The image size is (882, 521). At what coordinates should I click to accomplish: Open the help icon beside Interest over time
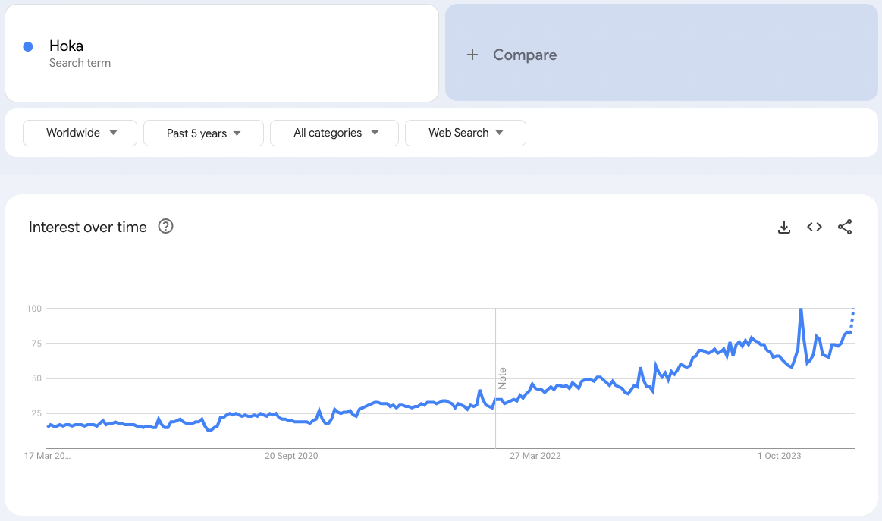click(x=165, y=226)
